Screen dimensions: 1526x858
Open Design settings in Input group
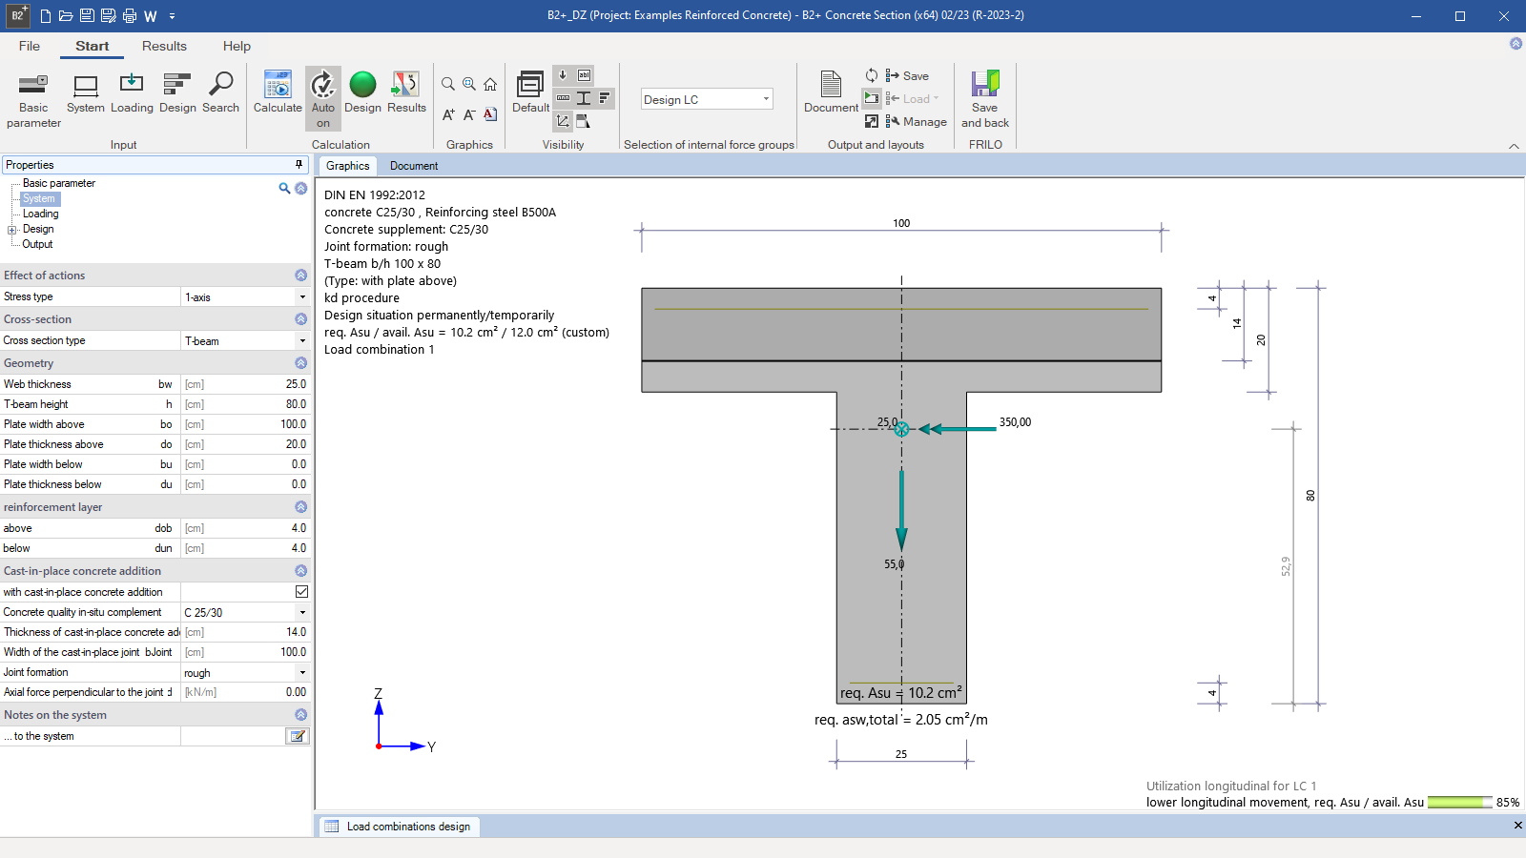(177, 92)
